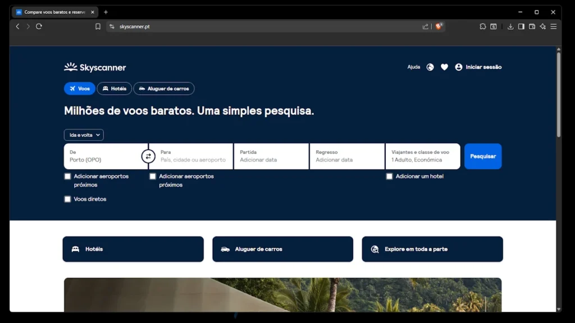The image size is (575, 323).
Task: Tick the Voos diretos checkbox
Action: click(67, 199)
